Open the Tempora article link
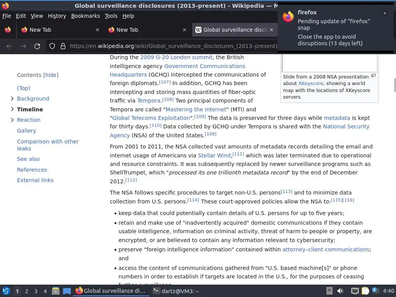396x297 pixels. coord(148,101)
